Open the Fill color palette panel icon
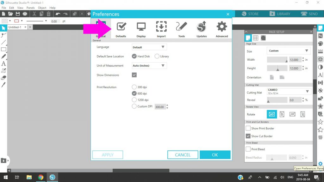 click(321, 44)
